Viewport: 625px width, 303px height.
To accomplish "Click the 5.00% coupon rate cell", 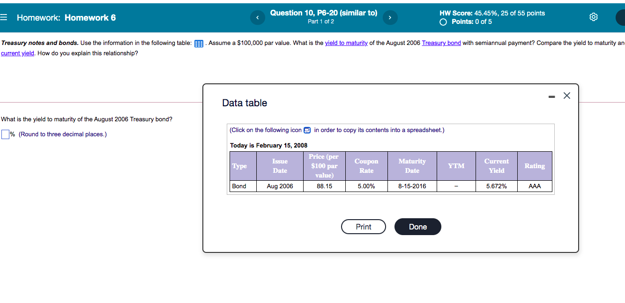I will coord(366,186).
